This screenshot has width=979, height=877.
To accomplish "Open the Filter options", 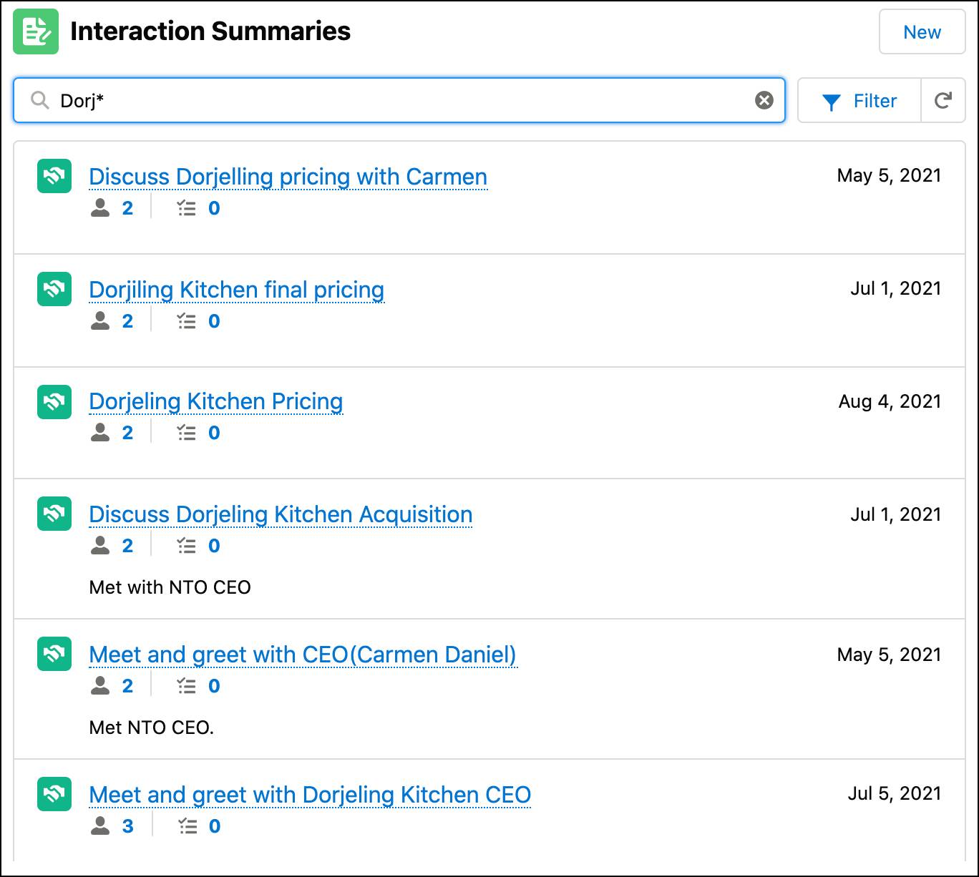I will (x=859, y=101).
